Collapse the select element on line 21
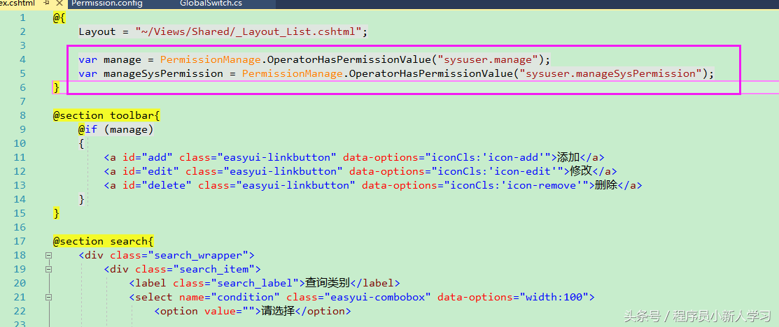The width and height of the screenshot is (779, 327). [x=48, y=297]
